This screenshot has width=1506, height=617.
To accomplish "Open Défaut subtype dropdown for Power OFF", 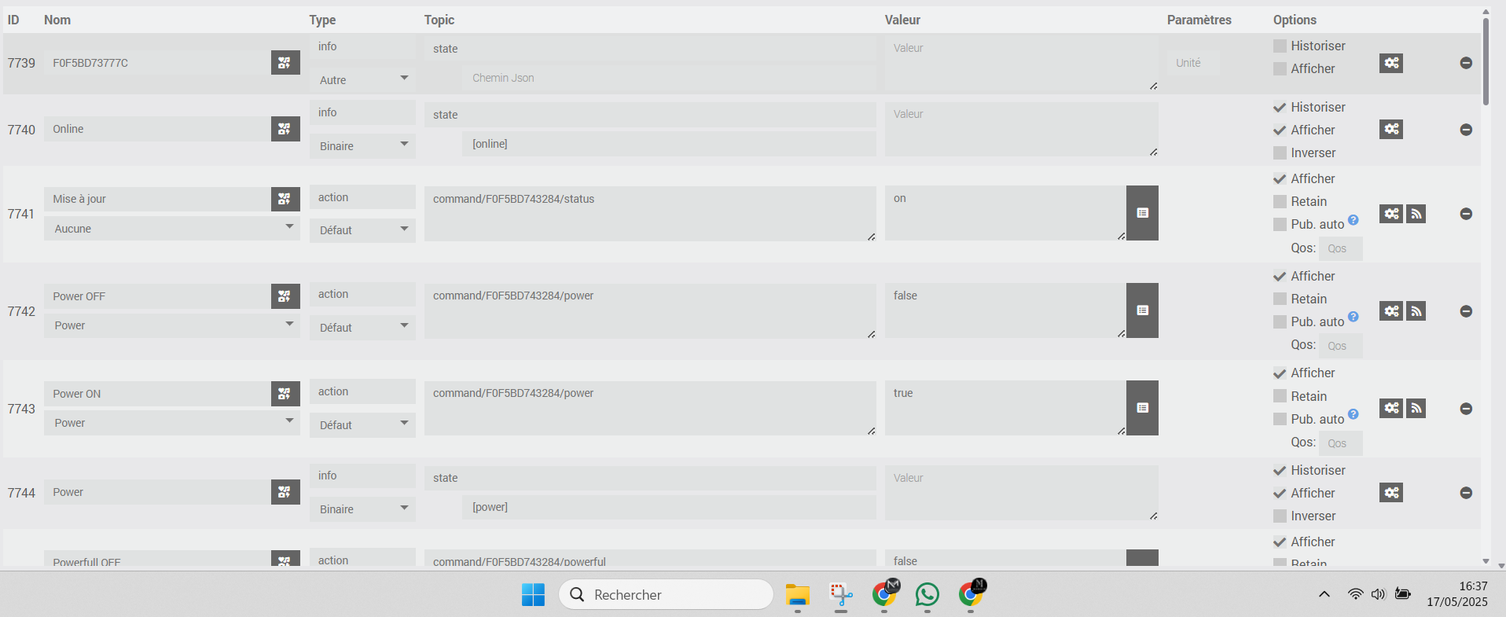I will click(362, 327).
